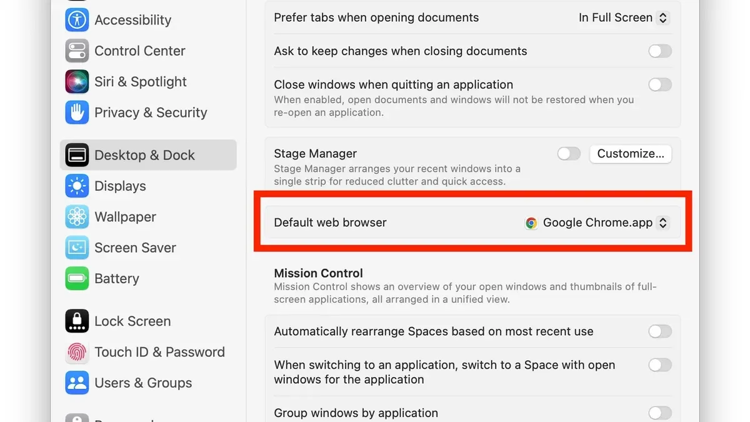This screenshot has height=422, width=750.
Task: Click the Privacy & Security hand icon
Action: click(x=77, y=113)
